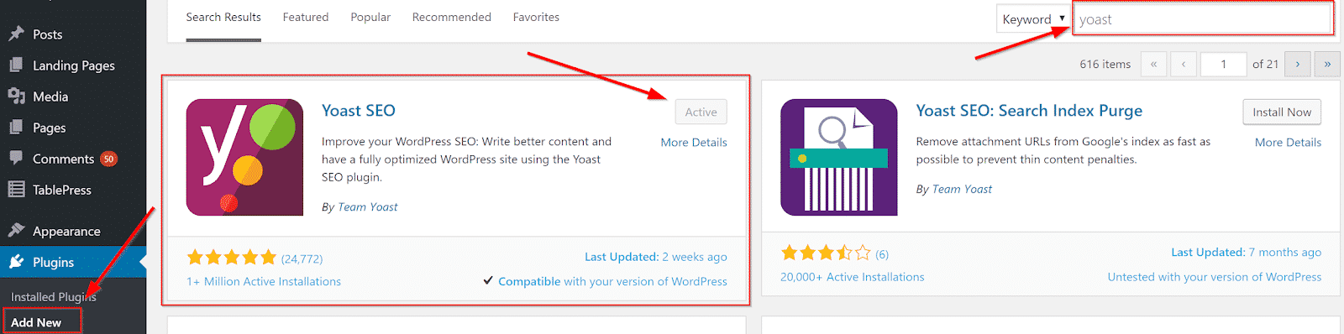Image resolution: width=1344 pixels, height=334 pixels.
Task: Jump to the last results page
Action: (x=1327, y=64)
